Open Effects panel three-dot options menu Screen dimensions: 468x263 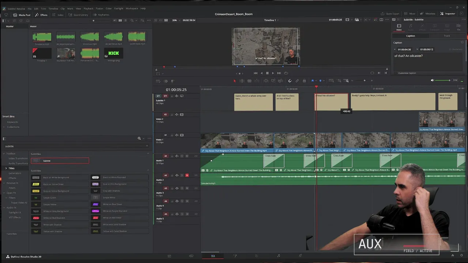pos(149,138)
